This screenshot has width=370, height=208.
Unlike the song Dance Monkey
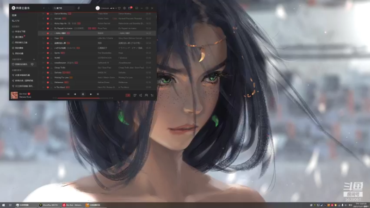(48, 14)
